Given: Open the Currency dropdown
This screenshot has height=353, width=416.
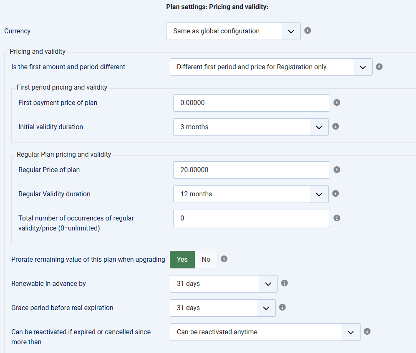Looking at the screenshot, I should pos(233,31).
